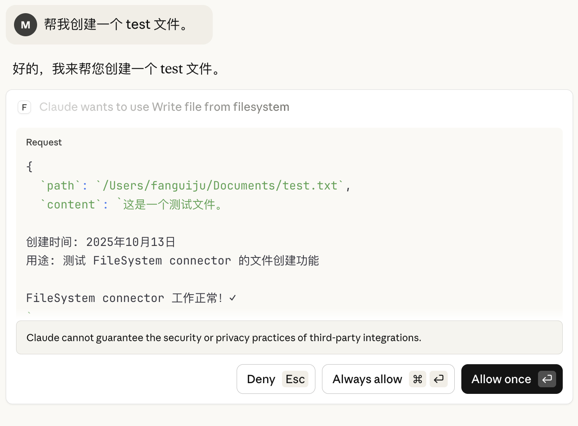Screen dimensions: 578x426
Task: Click the Esc key badge on Deny
Action: (x=295, y=379)
